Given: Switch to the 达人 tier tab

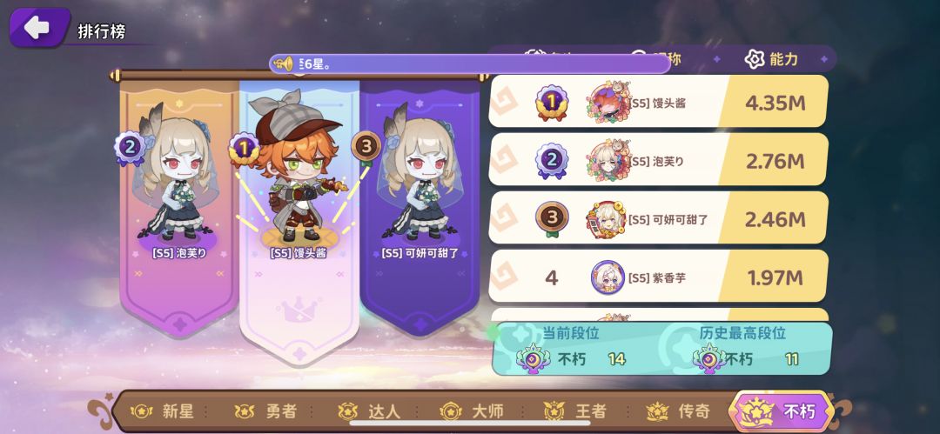Looking at the screenshot, I should click(x=369, y=411).
